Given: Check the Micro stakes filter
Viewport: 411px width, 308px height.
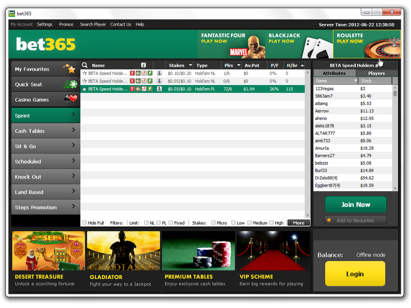Looking at the screenshot, I should pyautogui.click(x=214, y=223).
